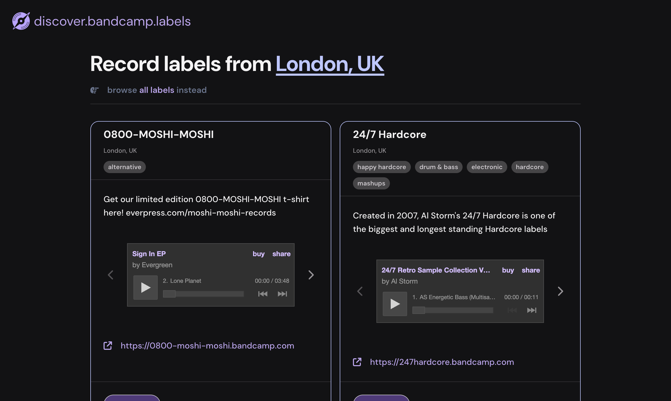Skip to next track in Sign In EP player
The image size is (671, 401).
(x=282, y=294)
